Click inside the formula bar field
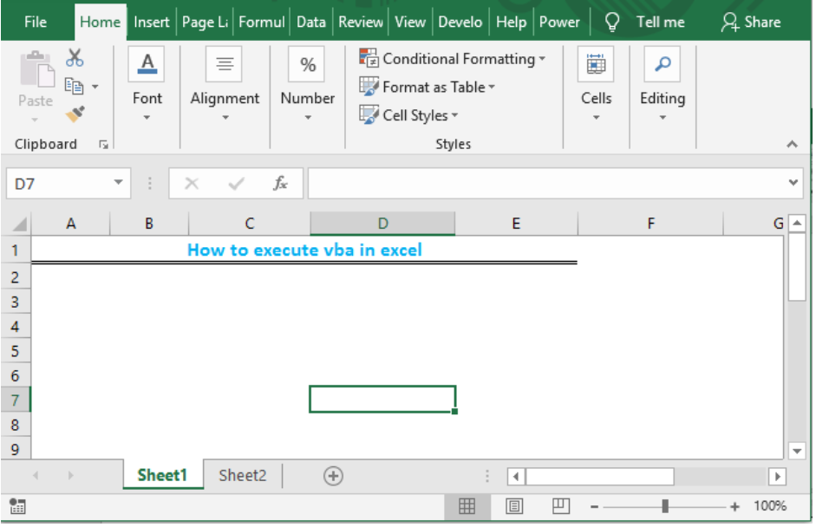 tap(547, 183)
